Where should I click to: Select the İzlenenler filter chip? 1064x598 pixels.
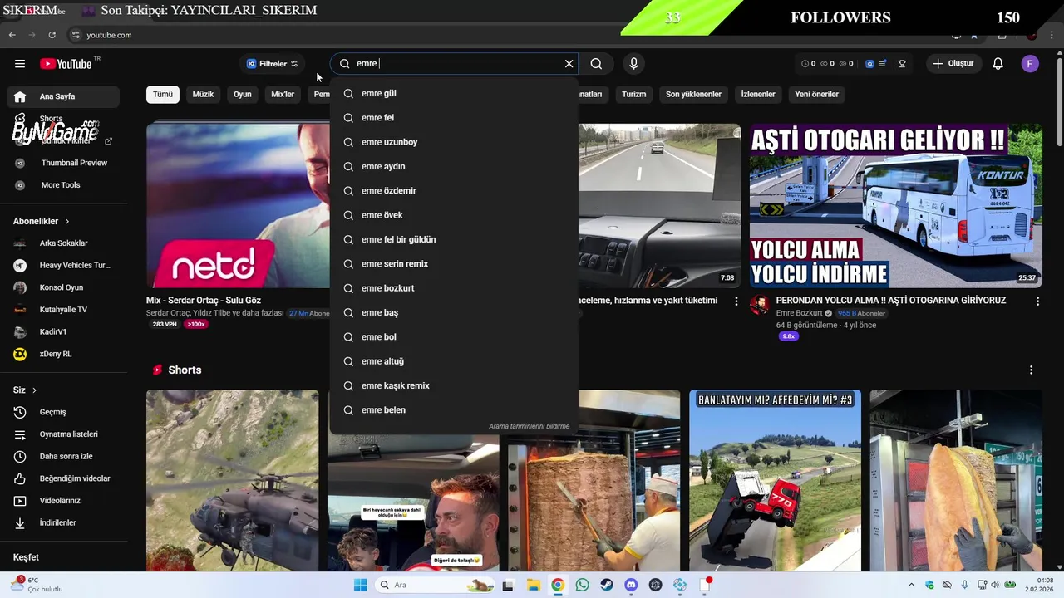[758, 94]
